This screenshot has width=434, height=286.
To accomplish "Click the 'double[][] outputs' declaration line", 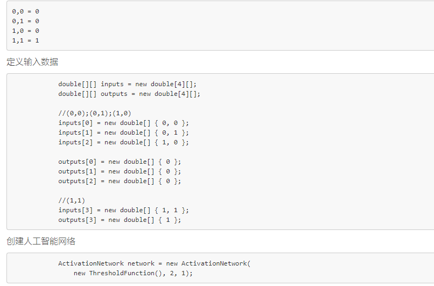I will [x=129, y=94].
